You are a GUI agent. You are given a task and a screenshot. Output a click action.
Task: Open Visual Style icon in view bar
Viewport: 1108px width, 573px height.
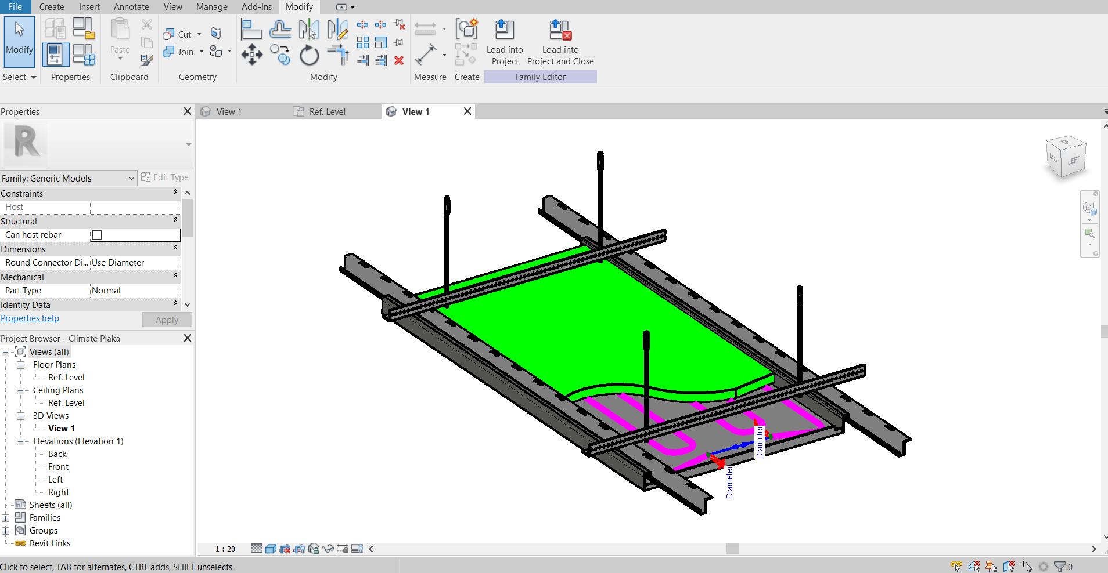271,549
